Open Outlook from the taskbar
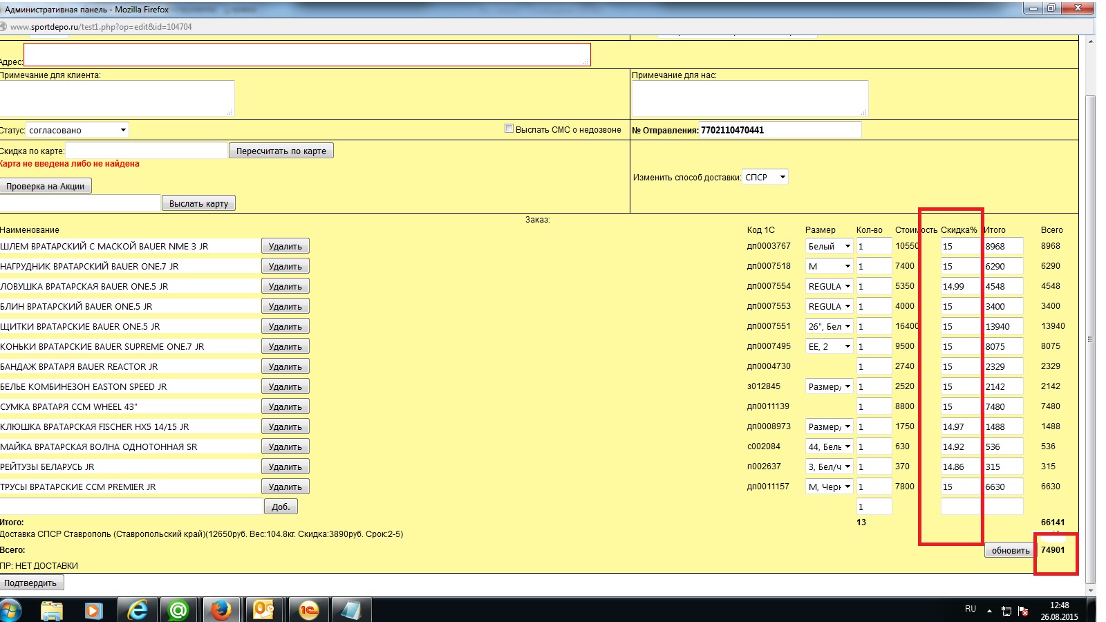 coord(264,610)
